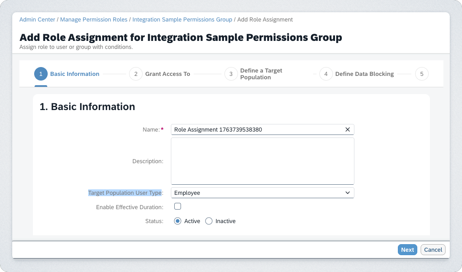The image size is (462, 272).
Task: Click the step 5 circle icon
Action: (x=421, y=74)
